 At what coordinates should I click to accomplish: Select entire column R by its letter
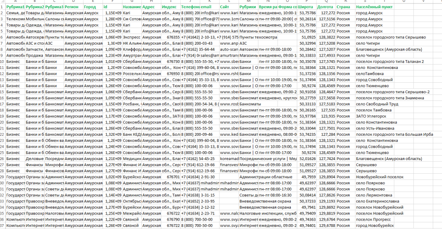(x=345, y=2)
